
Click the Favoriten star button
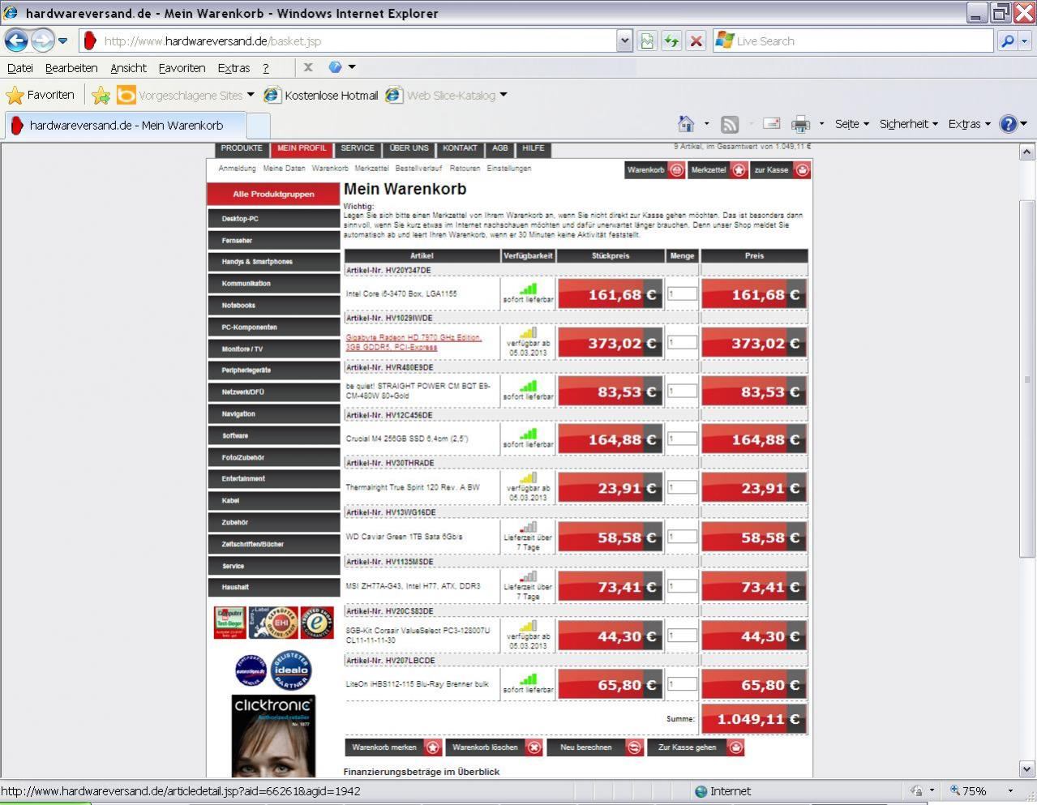(x=41, y=95)
